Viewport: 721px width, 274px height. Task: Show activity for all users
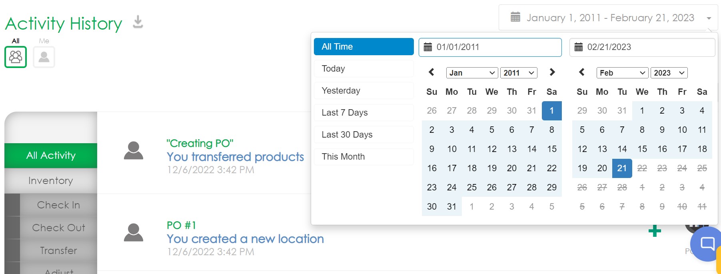[x=16, y=57]
